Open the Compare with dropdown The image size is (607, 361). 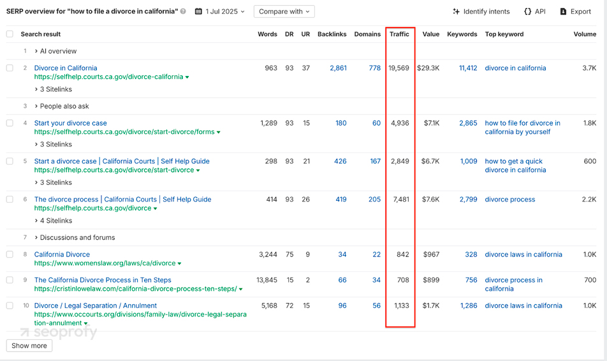284,11
